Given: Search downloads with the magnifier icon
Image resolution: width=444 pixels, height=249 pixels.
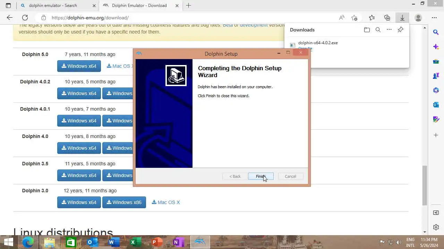Looking at the screenshot, I should (378, 30).
